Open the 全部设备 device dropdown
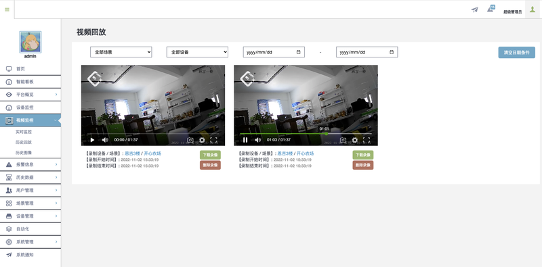542x267 pixels. click(x=197, y=52)
